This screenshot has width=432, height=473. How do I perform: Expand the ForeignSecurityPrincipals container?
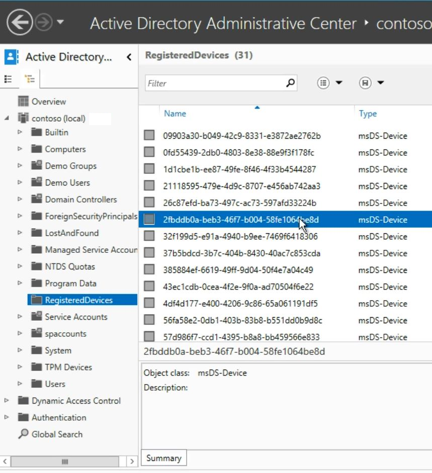(20, 216)
